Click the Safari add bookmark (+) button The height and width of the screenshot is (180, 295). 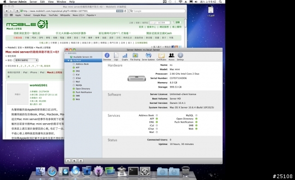pyautogui.click(x=17, y=11)
